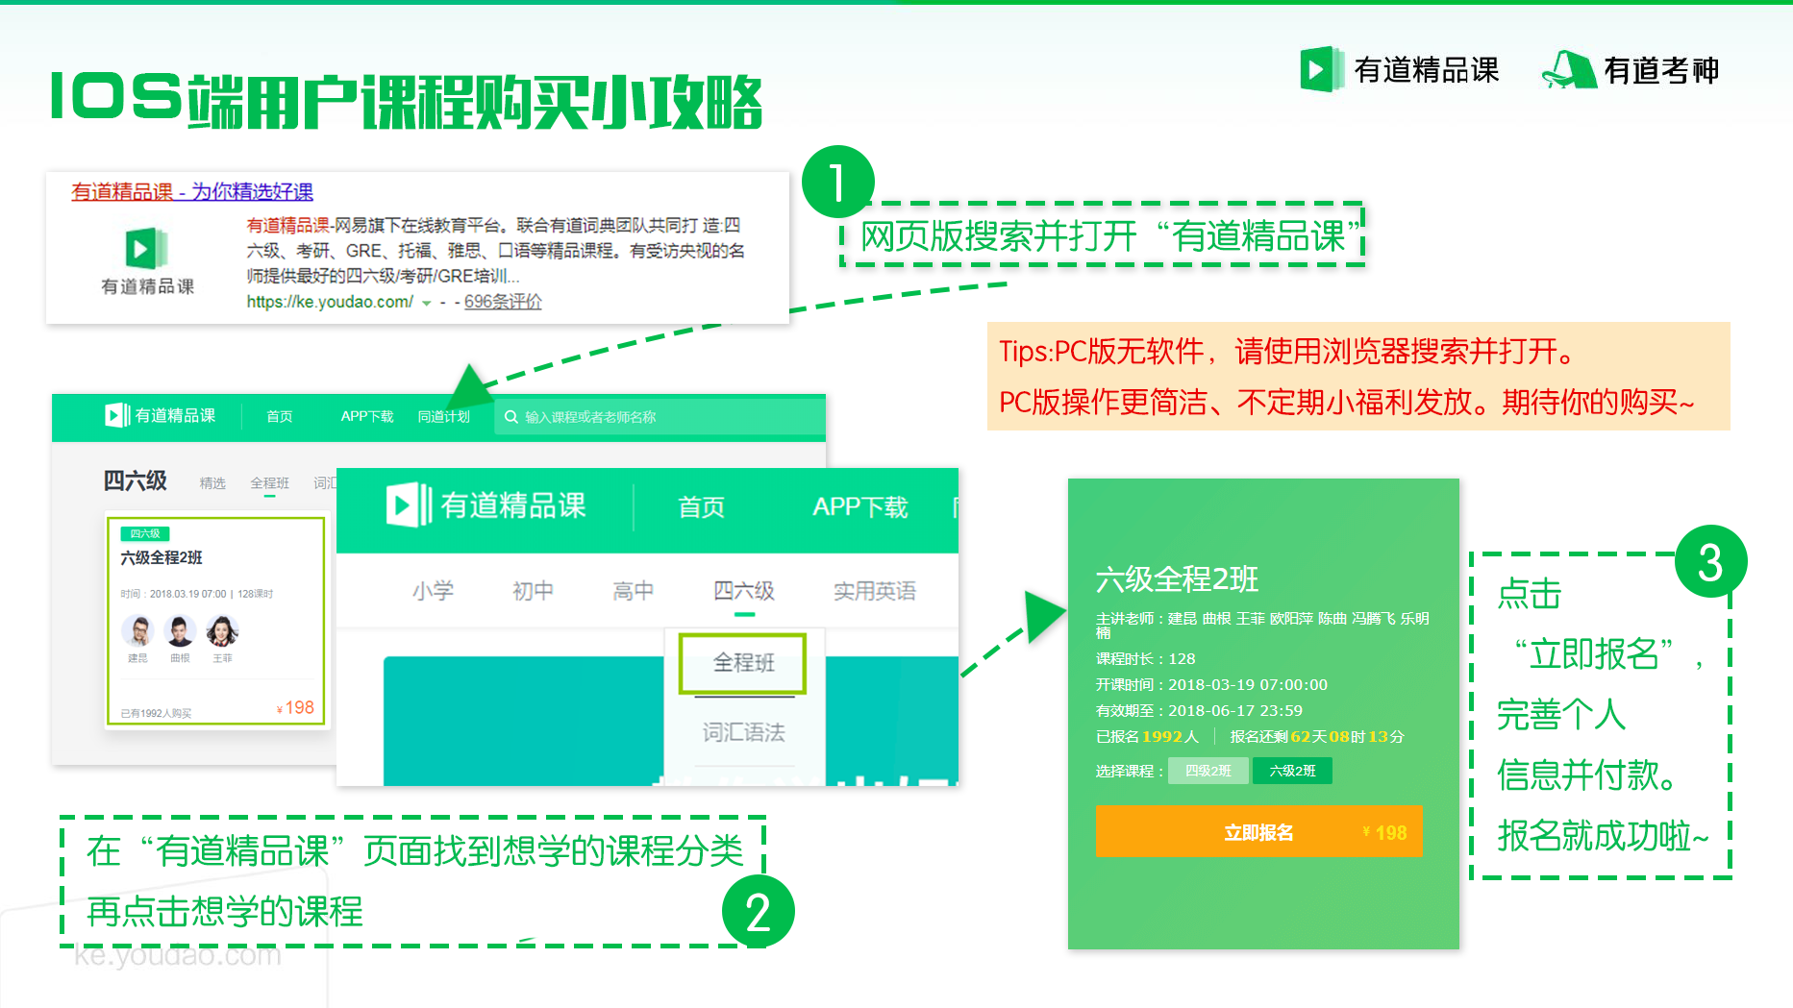The width and height of the screenshot is (1793, 1008).
Task: Open the 全程班 dropdown item under 四六级
Action: [742, 663]
